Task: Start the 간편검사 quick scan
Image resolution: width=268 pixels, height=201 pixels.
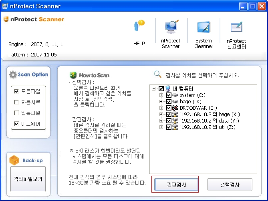Action: tap(176, 185)
